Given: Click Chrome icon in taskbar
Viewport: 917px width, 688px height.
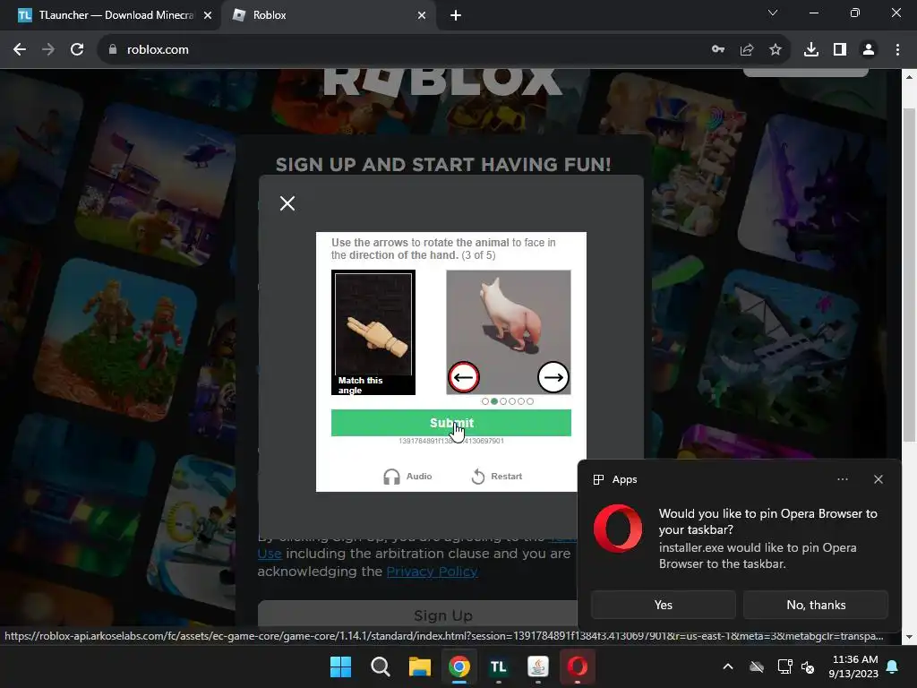Looking at the screenshot, I should 459,666.
